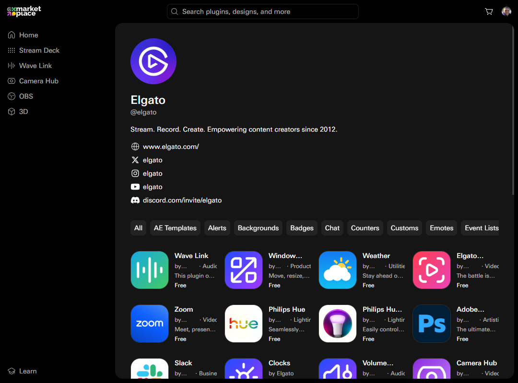The height and width of the screenshot is (383, 518).
Task: Go to Stream Deck in sidebar
Action: pos(39,50)
